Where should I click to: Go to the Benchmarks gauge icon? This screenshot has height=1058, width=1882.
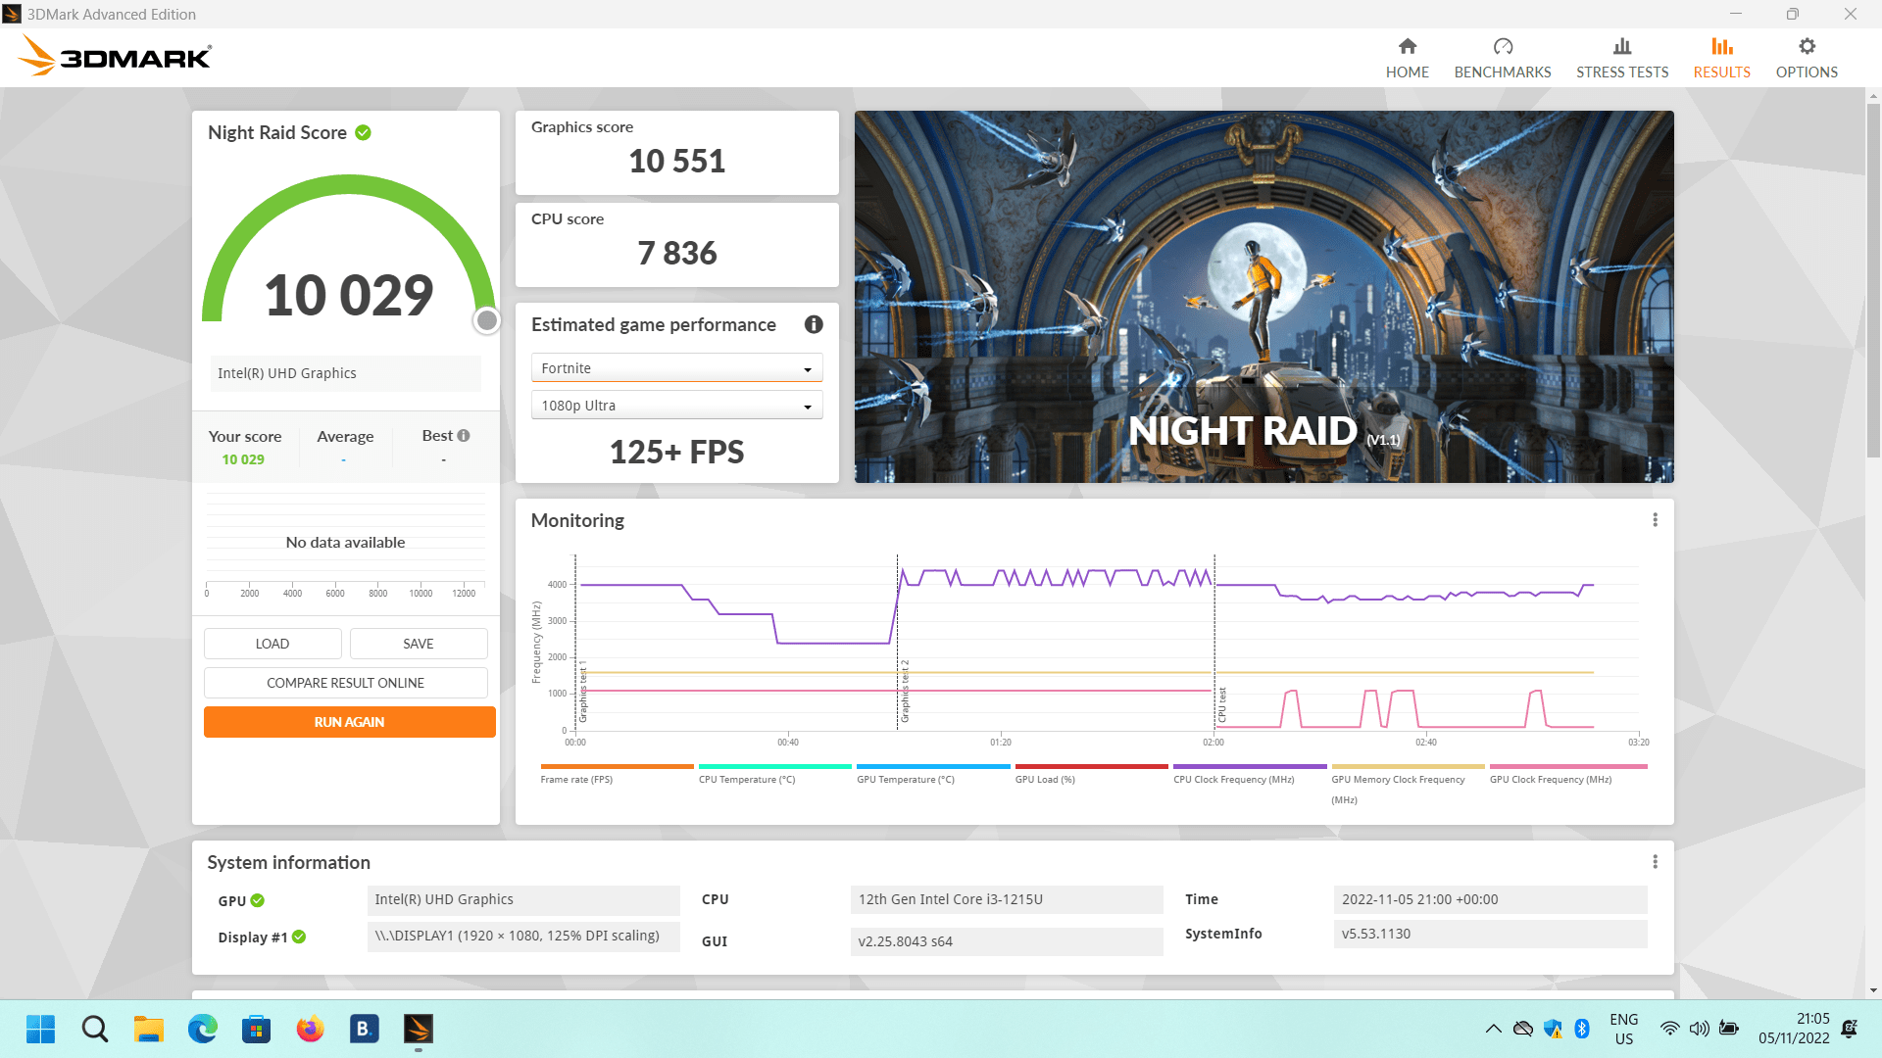1502,47
